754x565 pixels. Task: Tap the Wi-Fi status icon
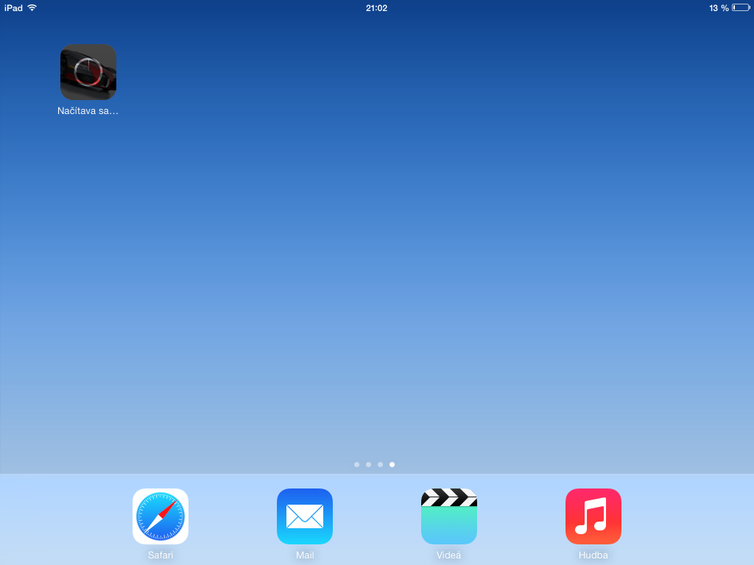tap(32, 7)
